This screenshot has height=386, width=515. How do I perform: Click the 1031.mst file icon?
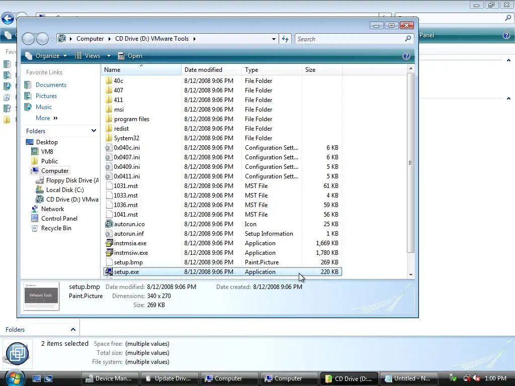(x=109, y=186)
